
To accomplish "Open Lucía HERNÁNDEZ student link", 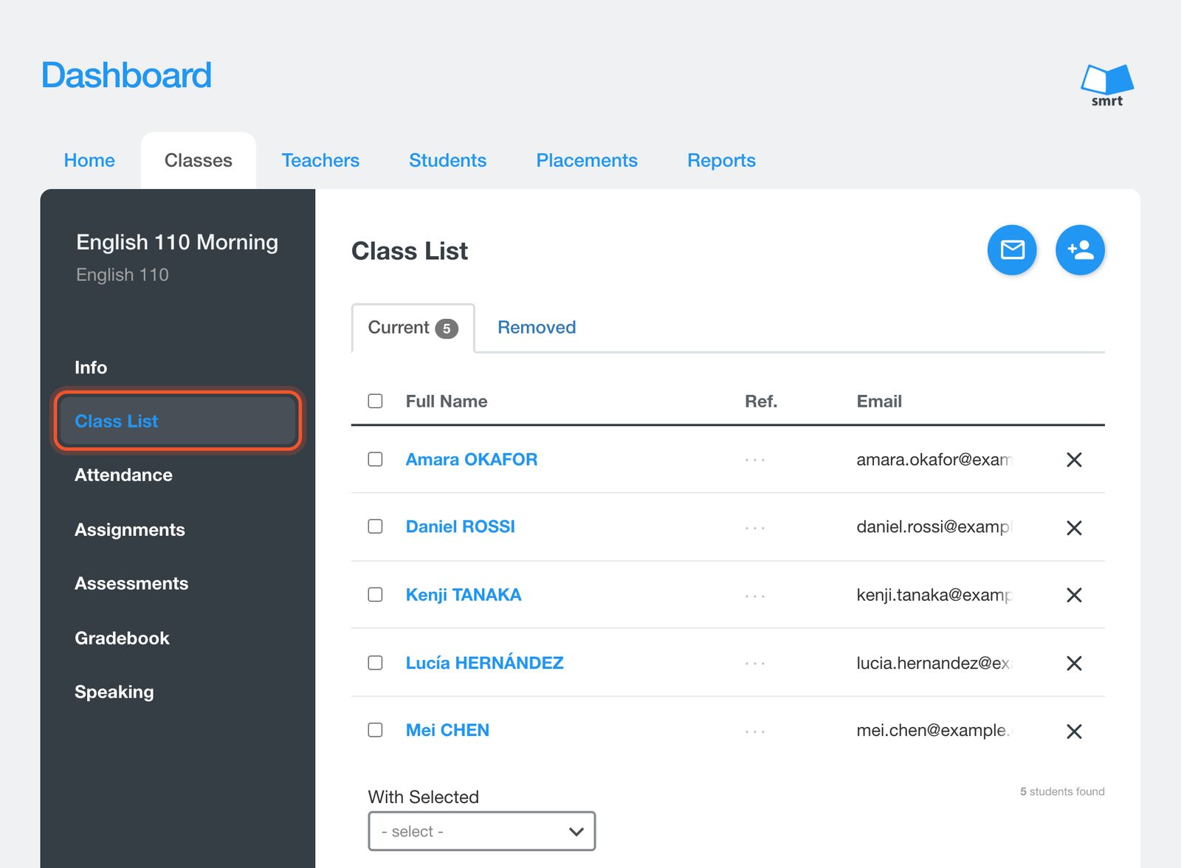I will (x=484, y=662).
